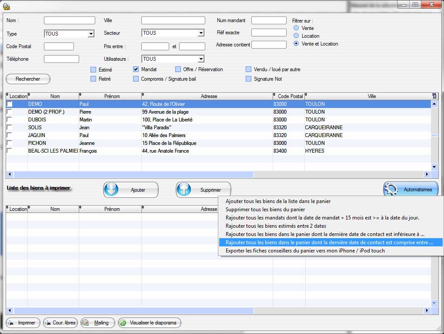Click upper table horizontal scrollbar thumb
The width and height of the screenshot is (444, 334).
click(x=134, y=174)
